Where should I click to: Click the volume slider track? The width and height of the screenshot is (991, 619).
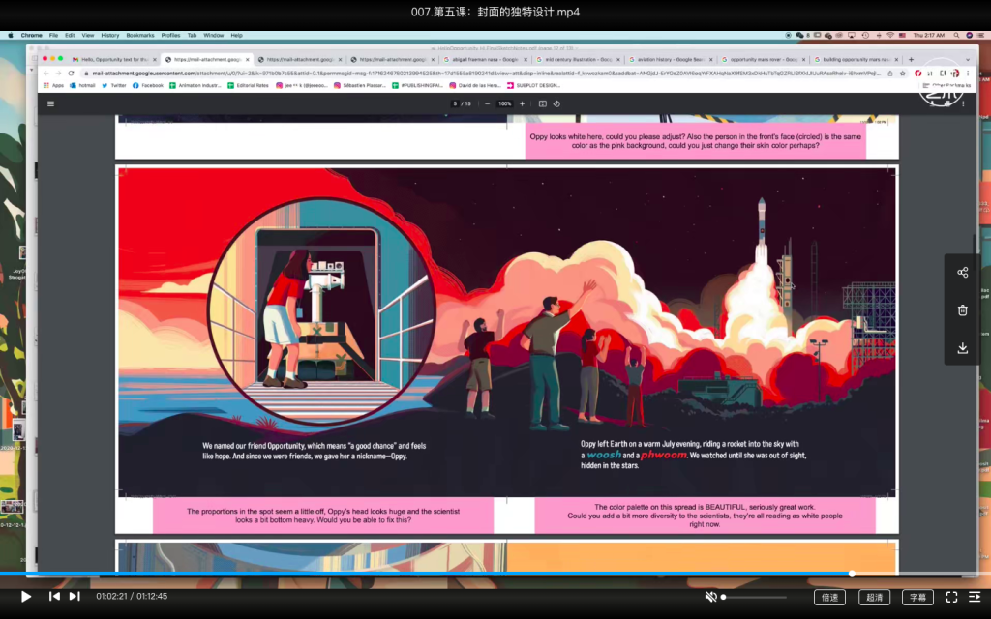[x=755, y=597]
